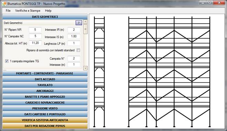Expand CARICHI E SOVRACCARICHI section
This screenshot has height=131, width=227.
pyautogui.click(x=45, y=103)
